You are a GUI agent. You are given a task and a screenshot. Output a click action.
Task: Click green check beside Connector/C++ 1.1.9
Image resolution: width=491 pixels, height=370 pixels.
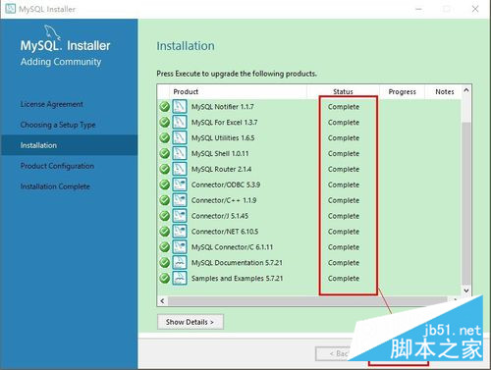164,200
